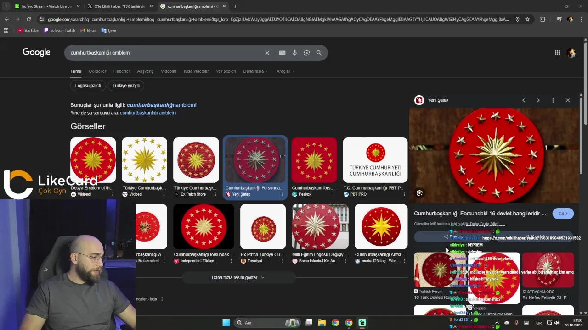
Task: Bookmark this page with star icon
Action: [x=527, y=19]
